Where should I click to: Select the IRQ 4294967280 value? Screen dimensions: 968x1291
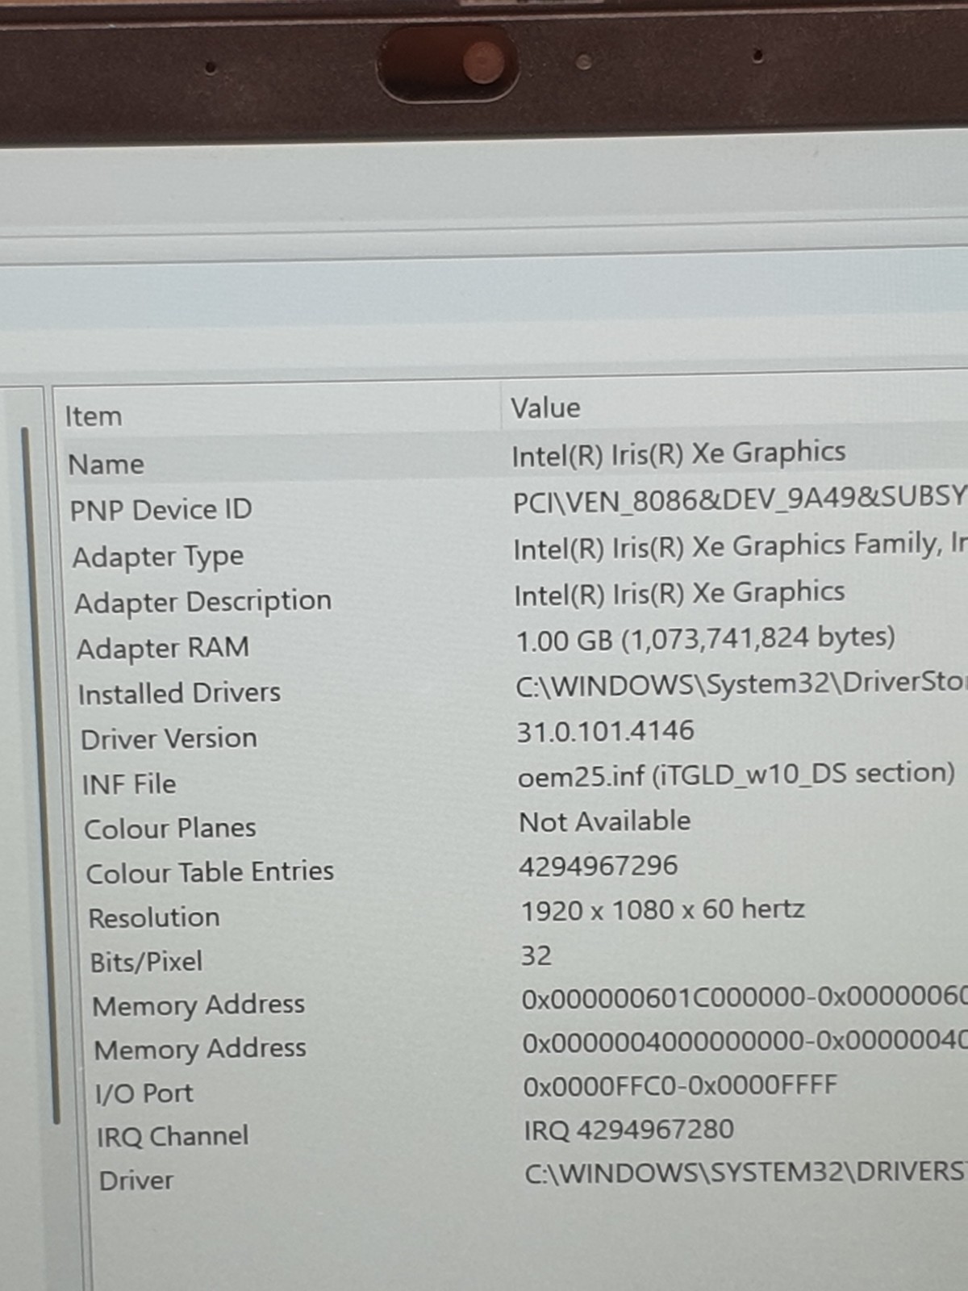[629, 1130]
